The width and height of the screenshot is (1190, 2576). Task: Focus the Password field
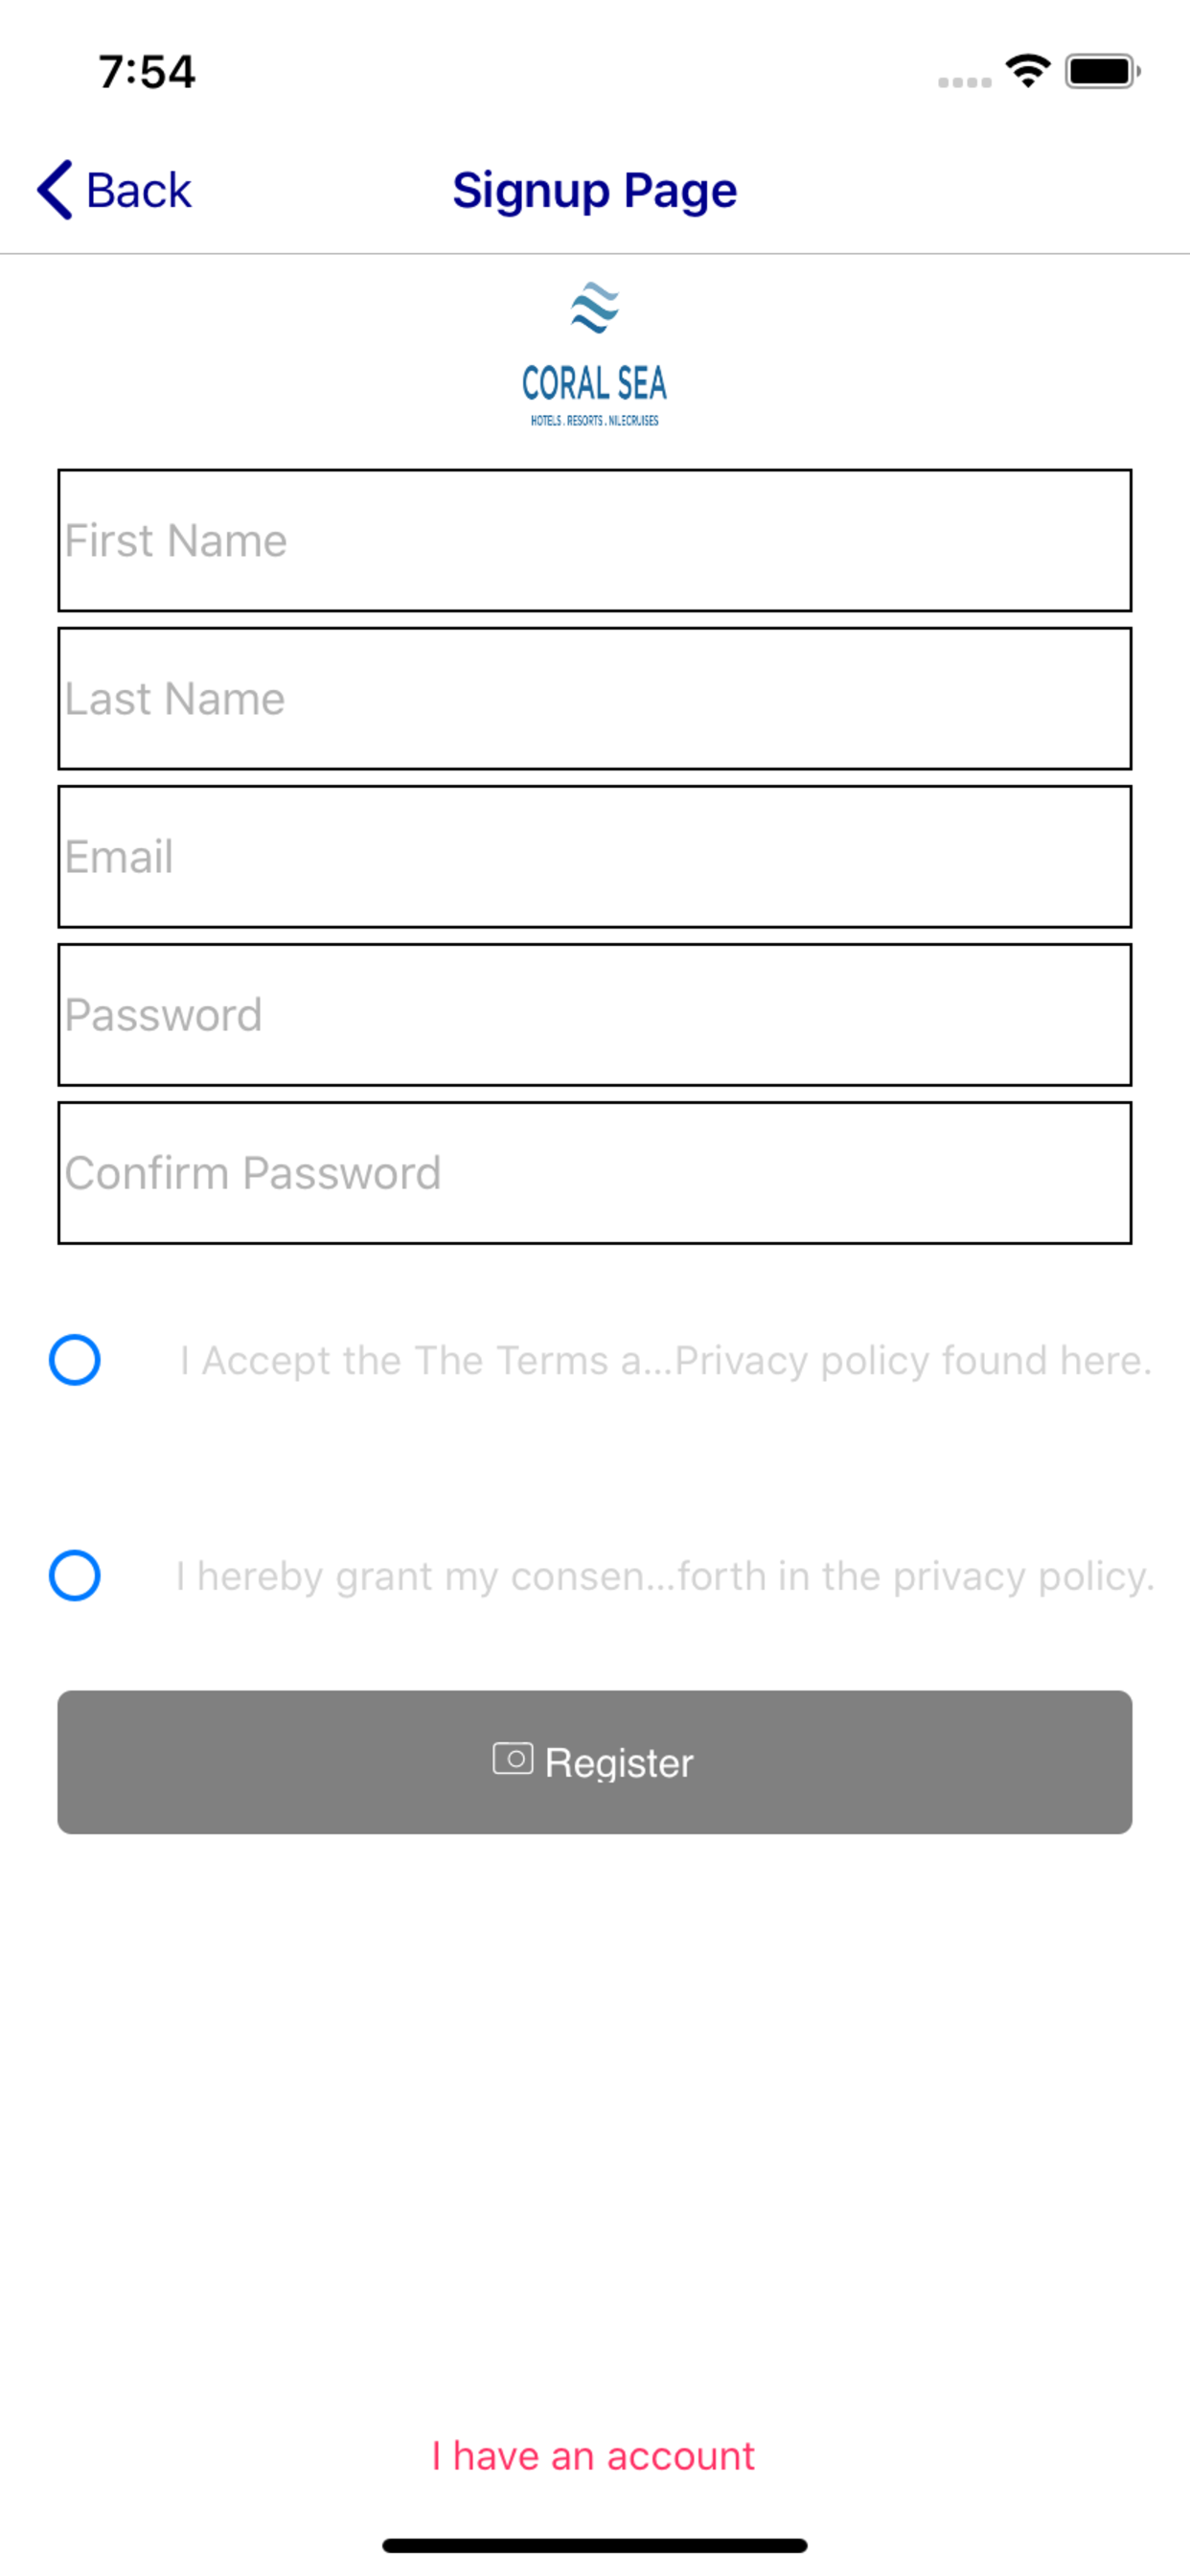(595, 1014)
